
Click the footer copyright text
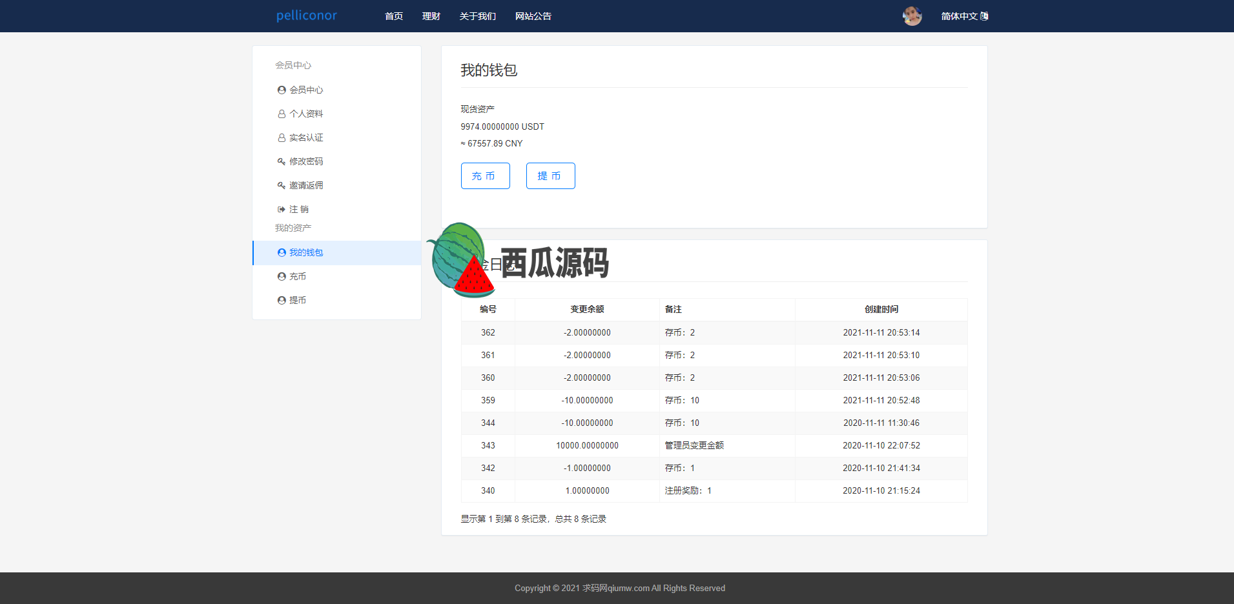620,588
